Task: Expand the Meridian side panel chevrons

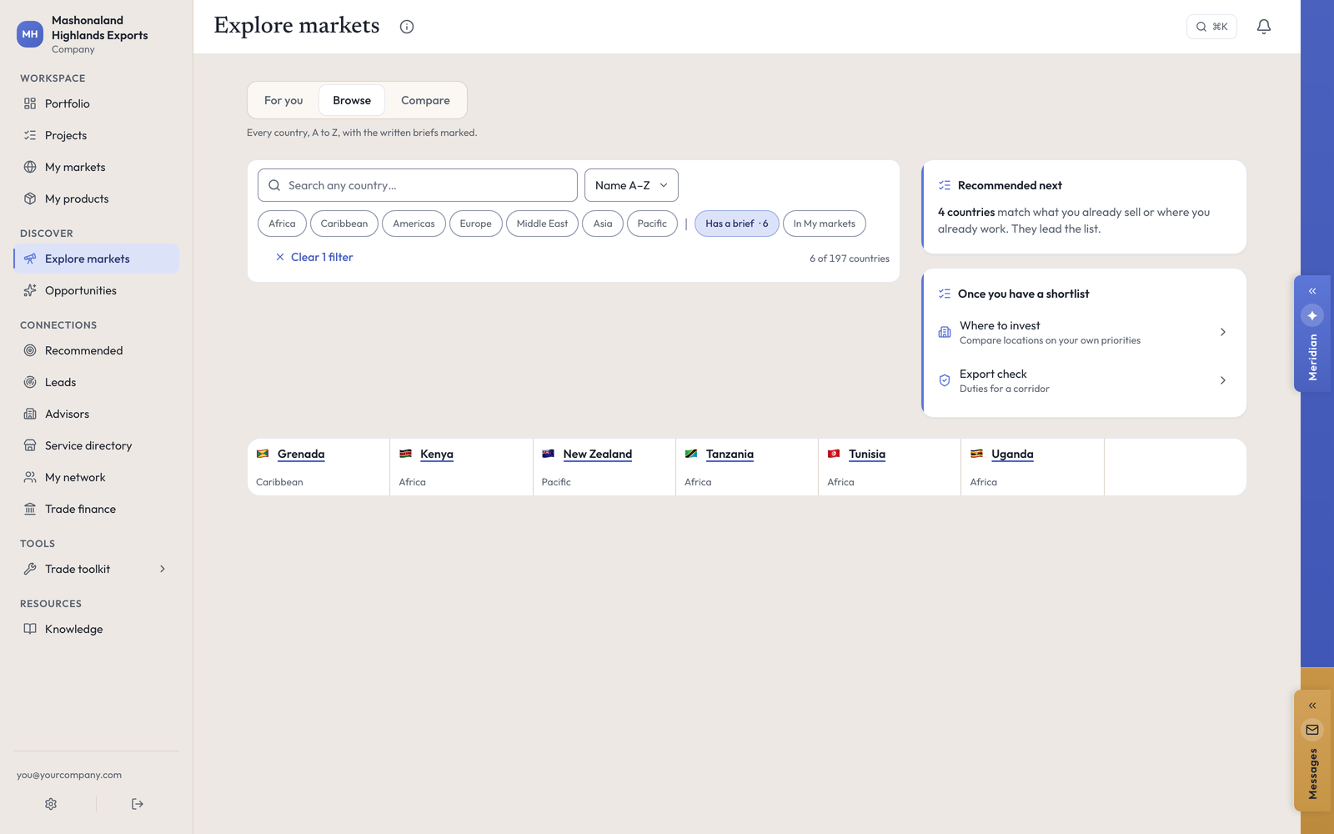Action: pyautogui.click(x=1312, y=291)
